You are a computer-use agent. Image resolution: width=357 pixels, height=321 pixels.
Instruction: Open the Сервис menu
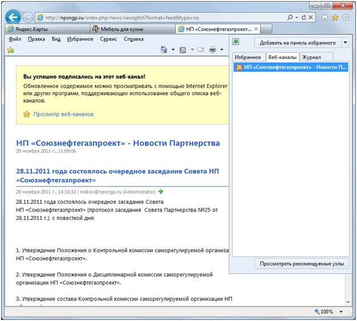(x=109, y=39)
